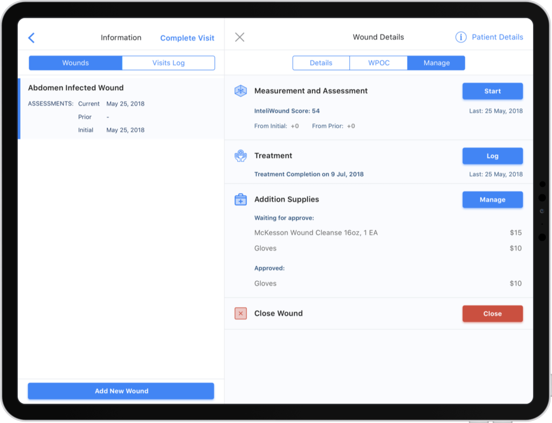552x423 pixels.
Task: Tap the Addition Supplies medical kit icon
Action: coord(241,199)
